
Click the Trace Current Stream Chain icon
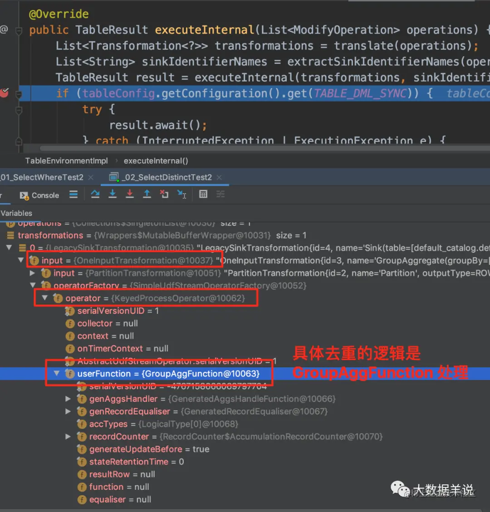click(220, 194)
